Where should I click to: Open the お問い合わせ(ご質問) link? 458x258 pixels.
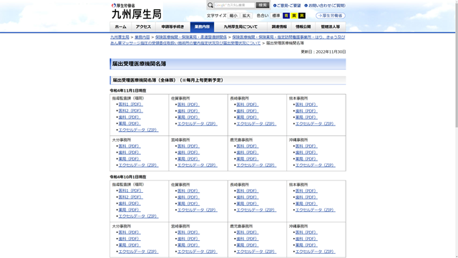tap(325, 6)
